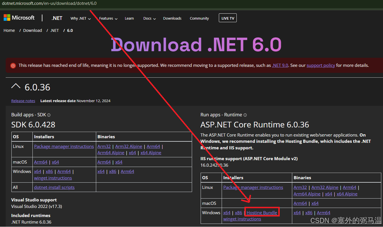View the Release notes
Viewport: 383px width, 227px height.
pyautogui.click(x=23, y=100)
